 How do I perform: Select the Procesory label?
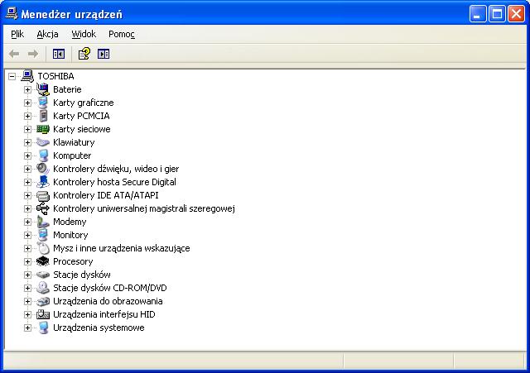point(73,261)
